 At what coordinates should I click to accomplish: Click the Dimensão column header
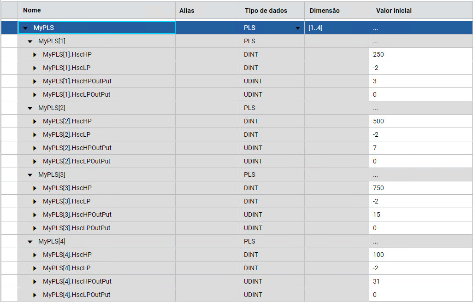point(325,10)
